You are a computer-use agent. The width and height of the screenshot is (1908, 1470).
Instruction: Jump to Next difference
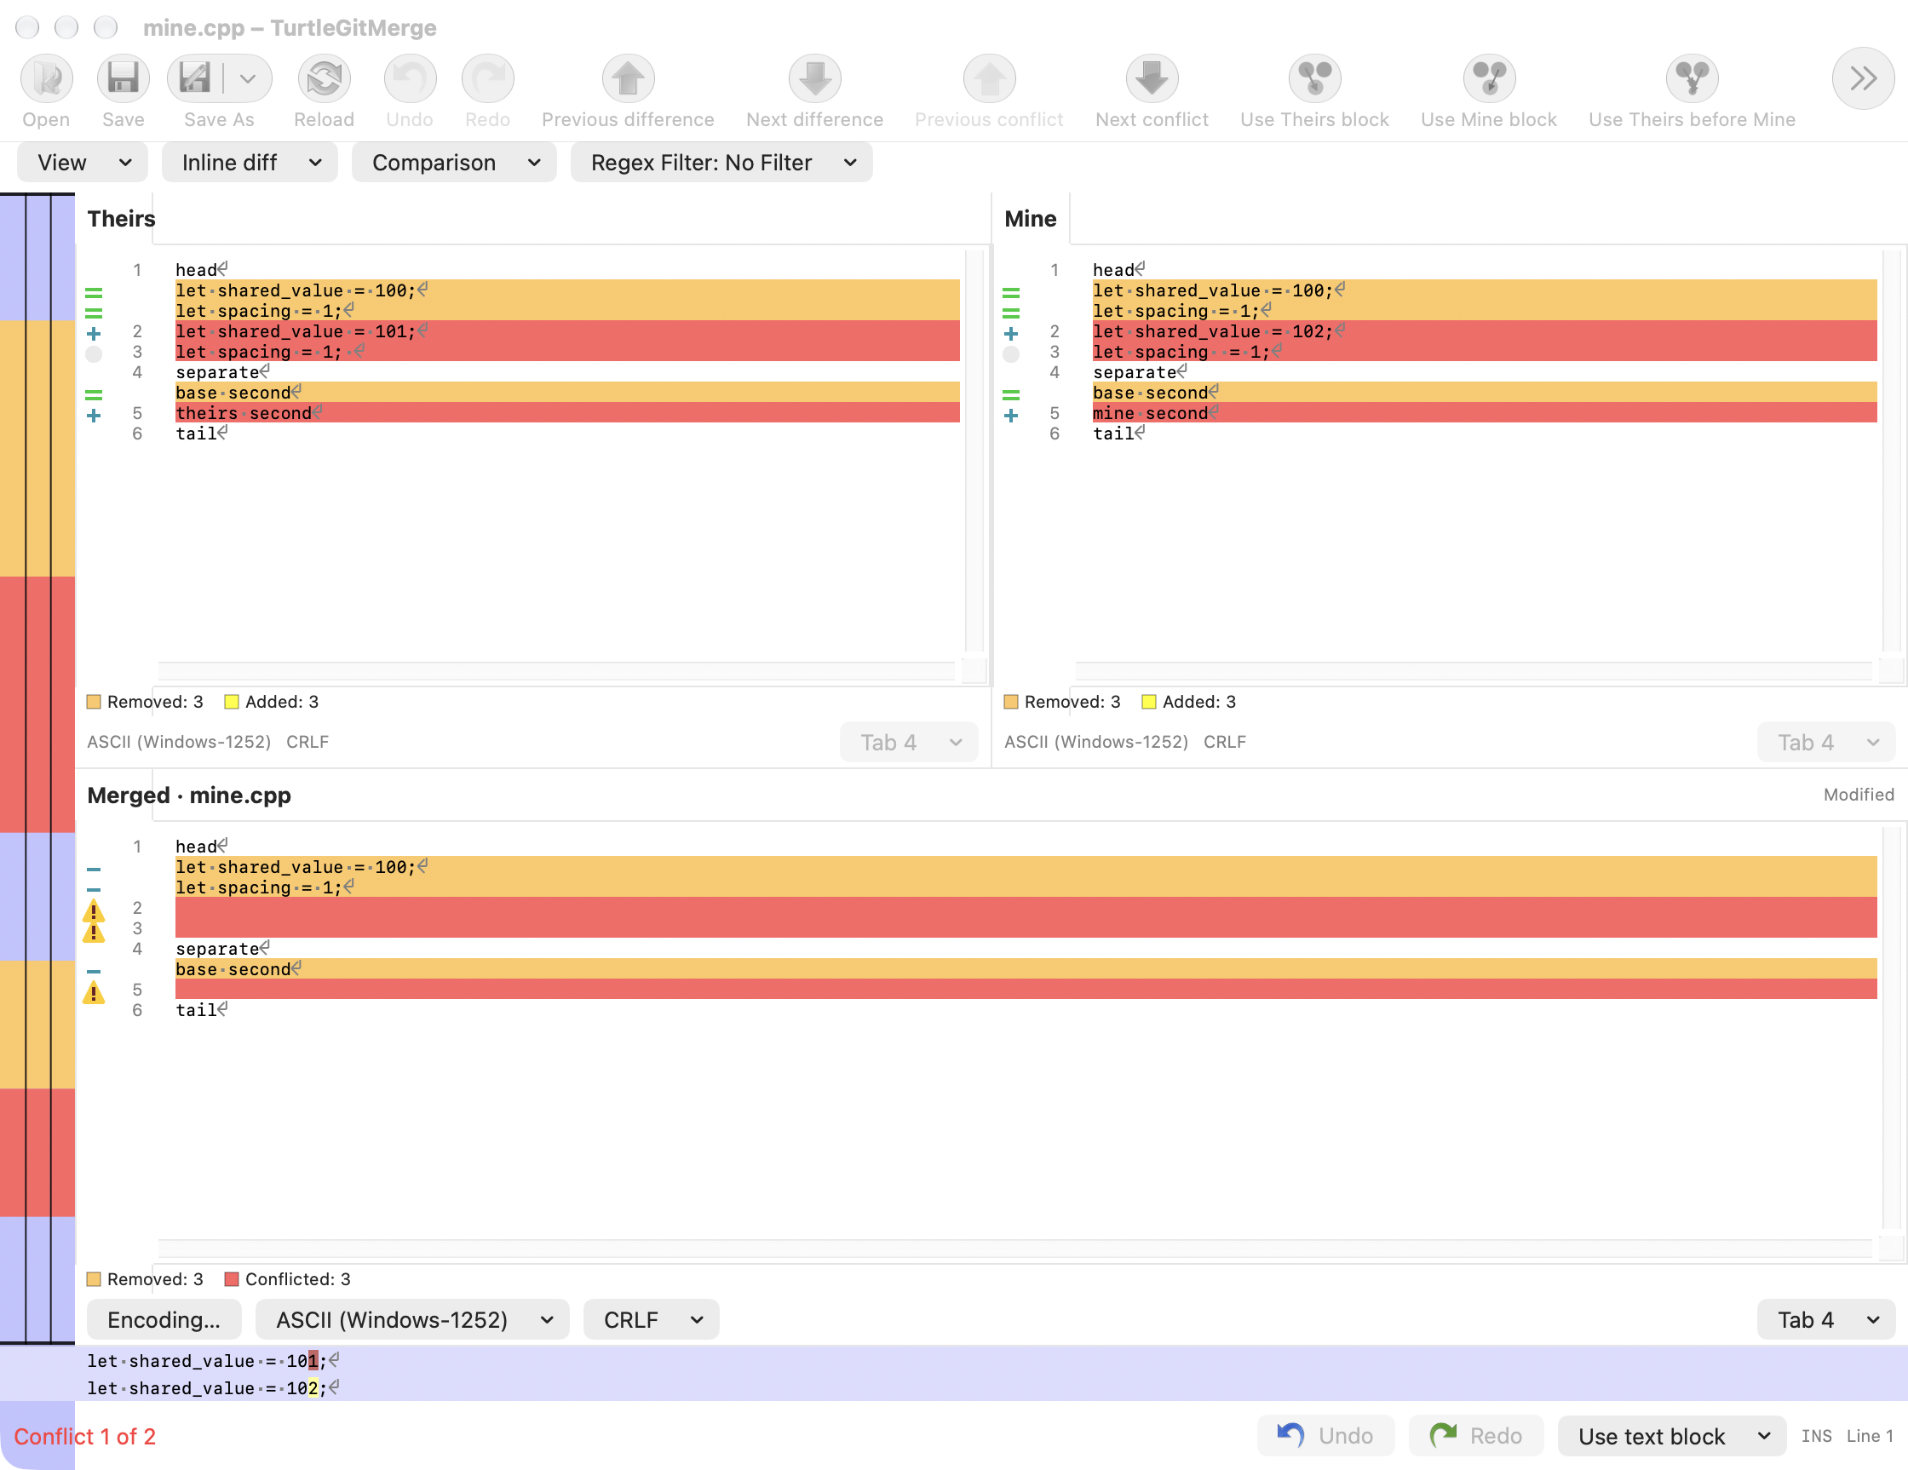[815, 78]
